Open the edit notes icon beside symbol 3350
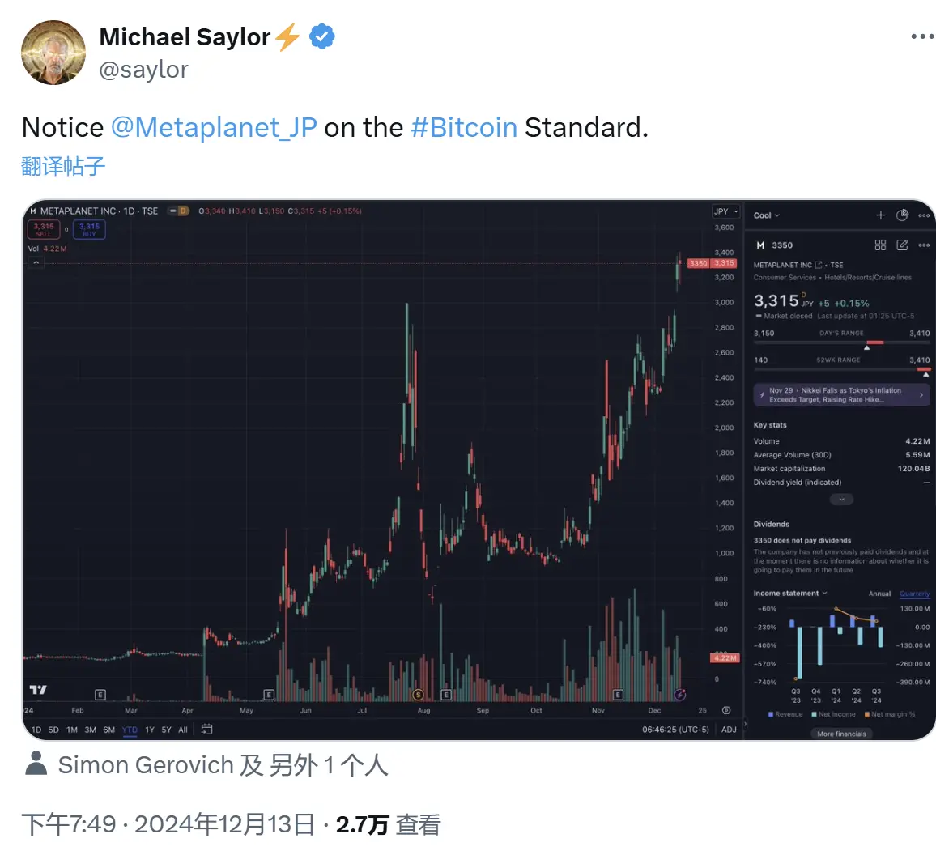 (x=902, y=245)
